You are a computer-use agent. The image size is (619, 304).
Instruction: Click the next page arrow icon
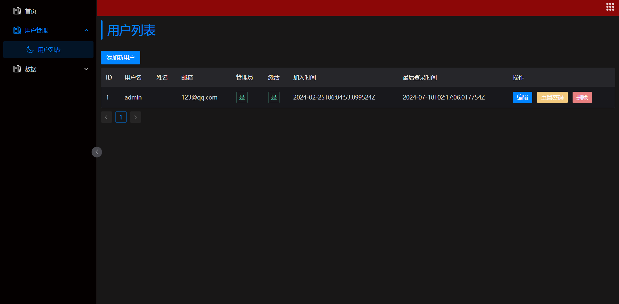pos(135,117)
